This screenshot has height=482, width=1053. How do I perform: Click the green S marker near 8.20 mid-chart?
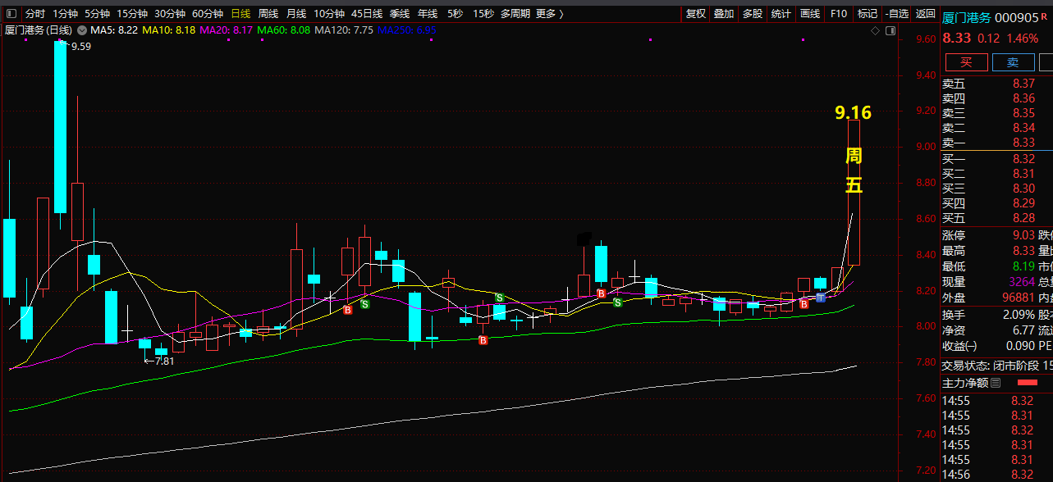click(x=499, y=297)
